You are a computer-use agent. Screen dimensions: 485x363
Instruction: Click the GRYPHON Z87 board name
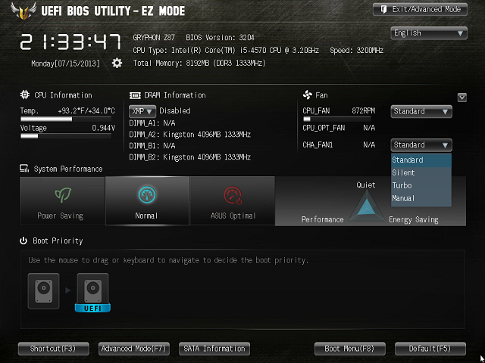(154, 38)
